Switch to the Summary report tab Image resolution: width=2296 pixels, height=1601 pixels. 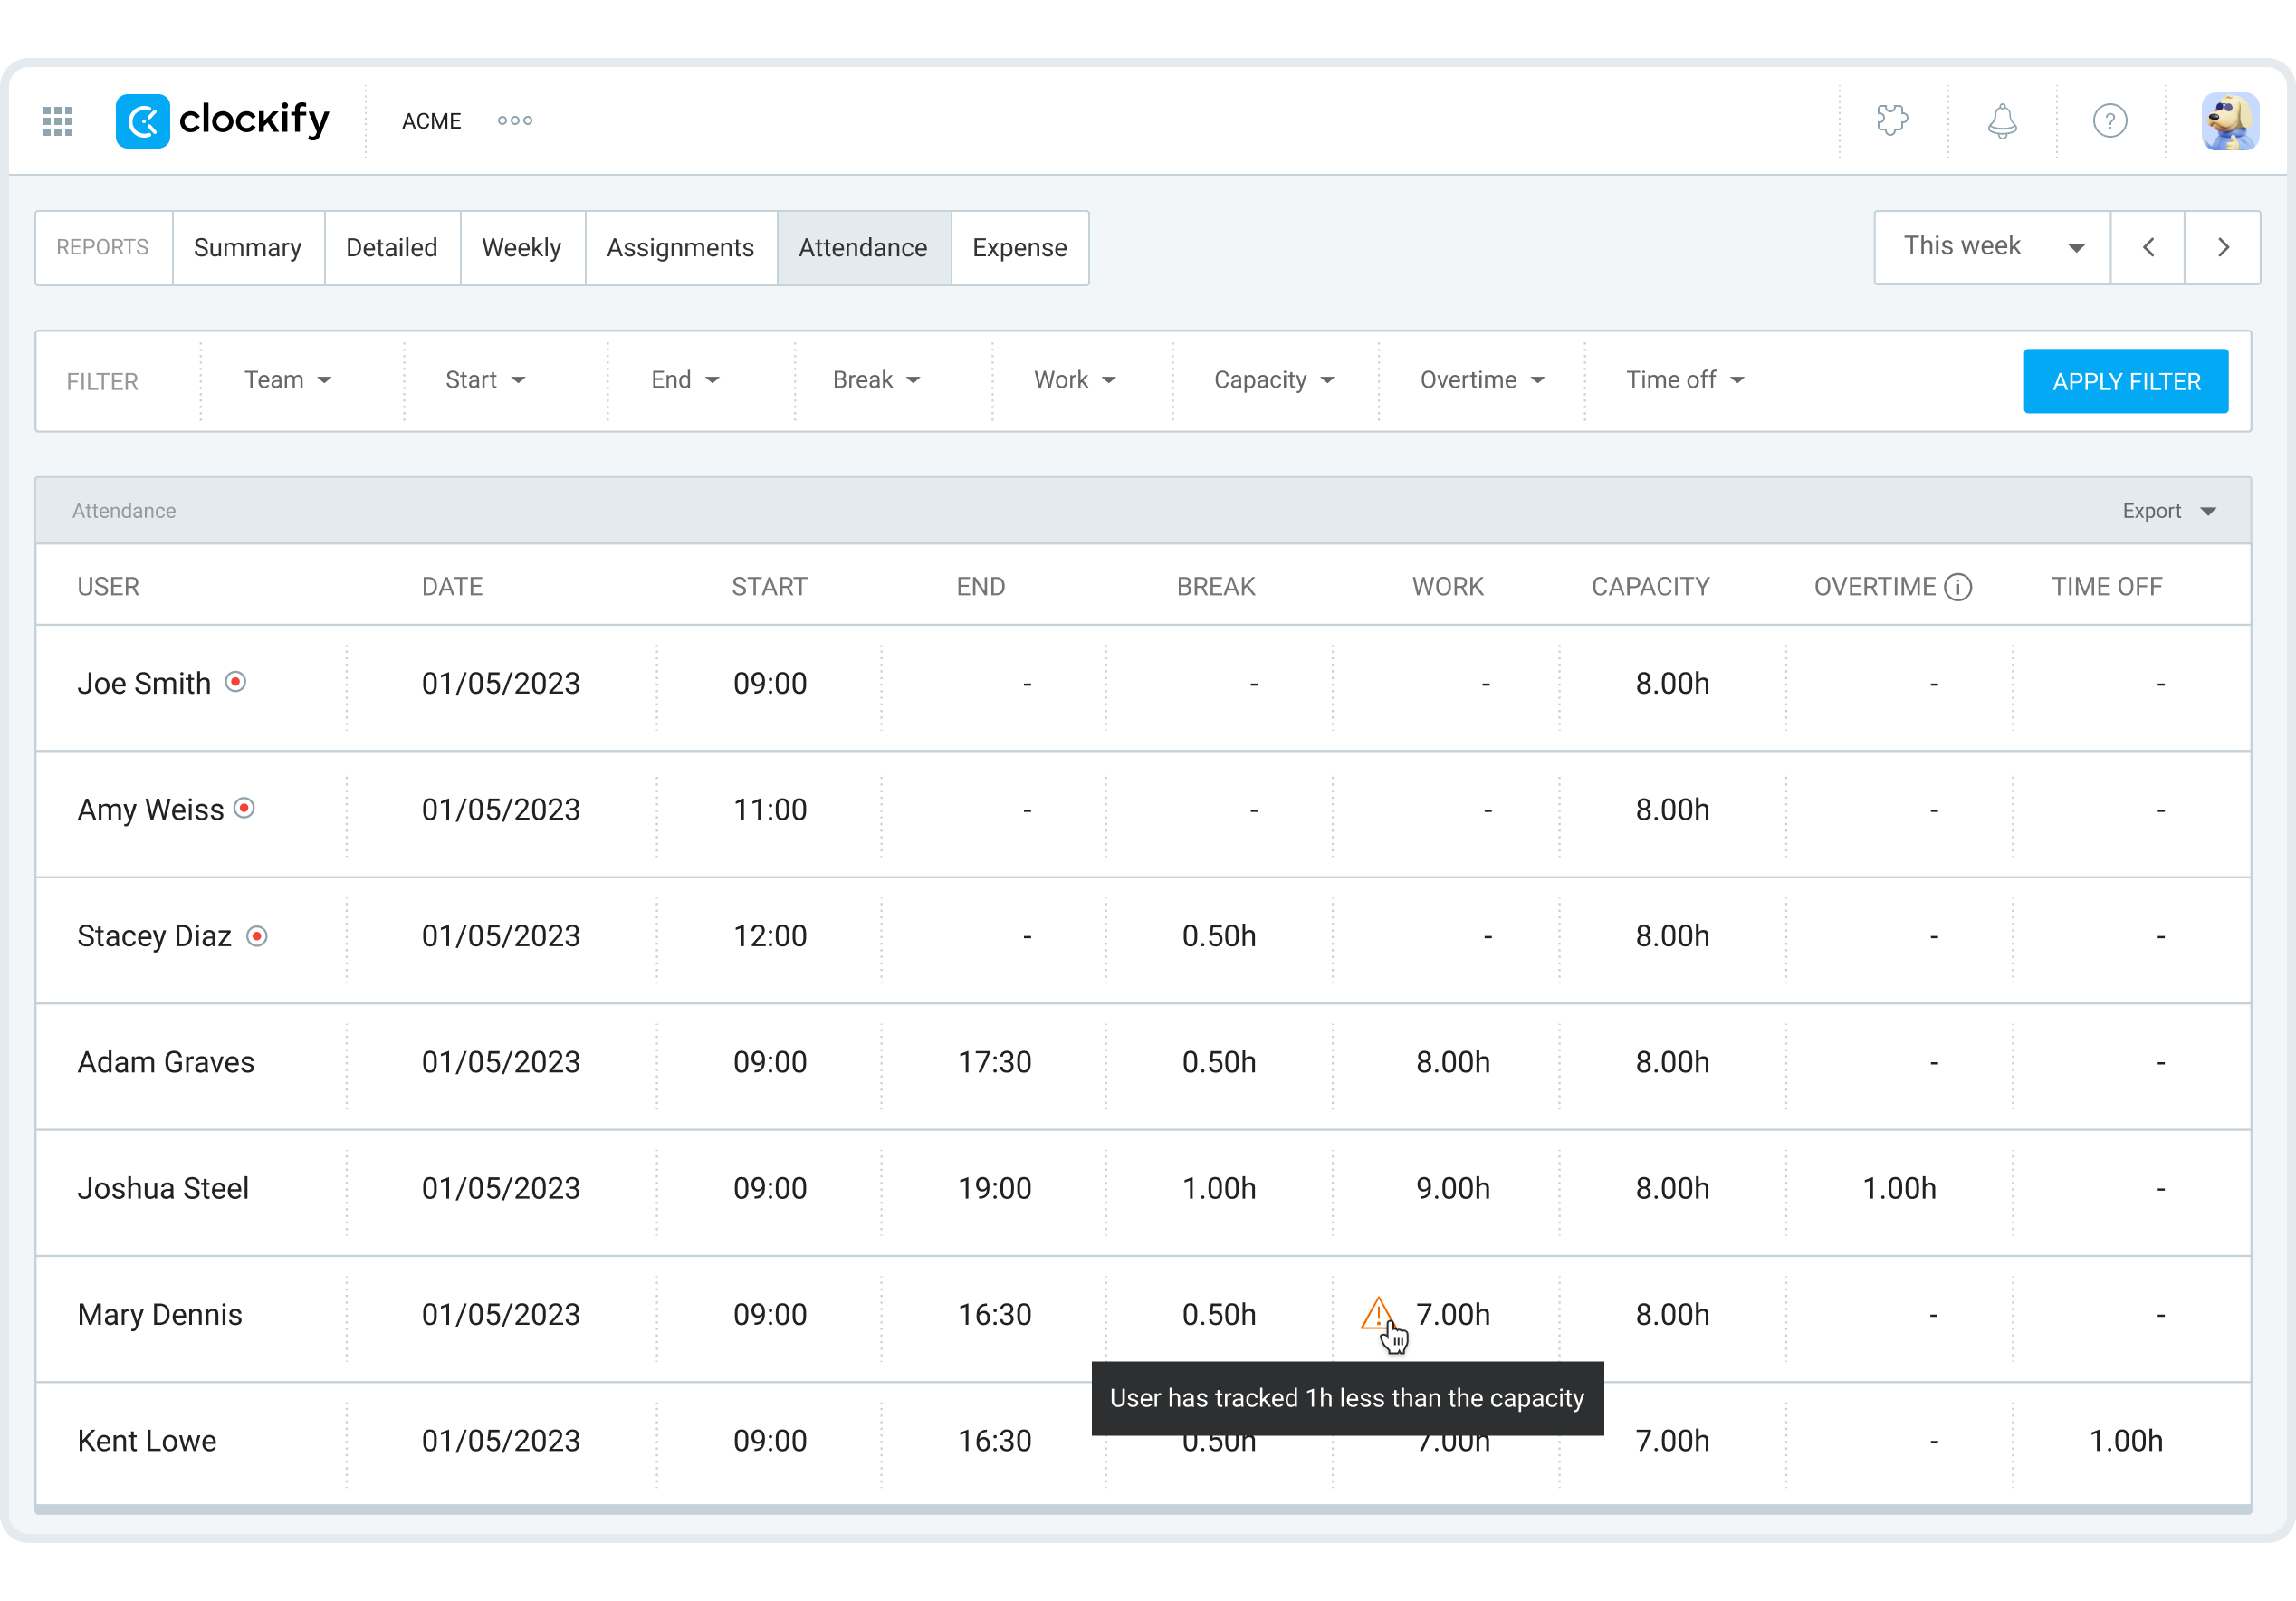coord(248,248)
